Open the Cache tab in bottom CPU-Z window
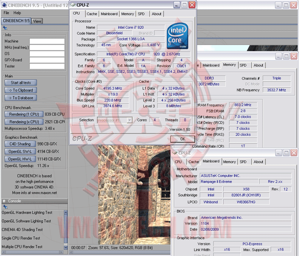This screenshot has width=299, height=256. tap(194, 162)
